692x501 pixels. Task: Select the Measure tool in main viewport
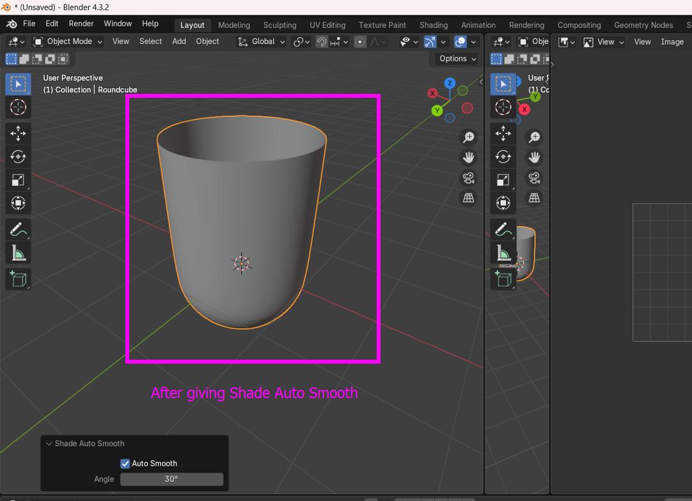point(18,252)
